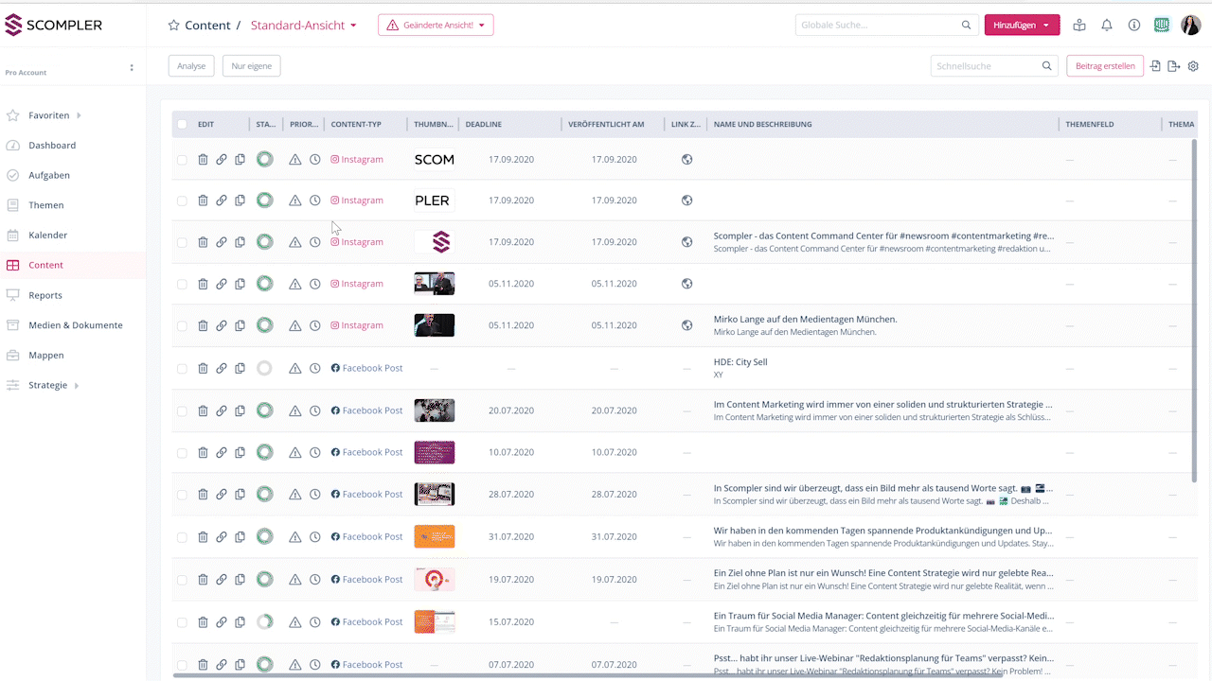The width and height of the screenshot is (1212, 681).
Task: Click the Schnellsuche quick search field
Action: pos(985,66)
